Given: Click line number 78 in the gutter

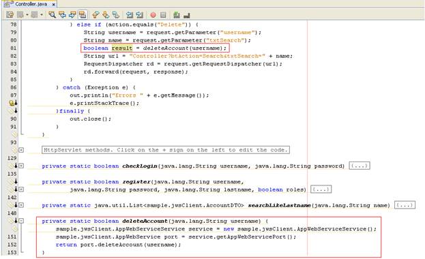Looking at the screenshot, I should [13, 25].
